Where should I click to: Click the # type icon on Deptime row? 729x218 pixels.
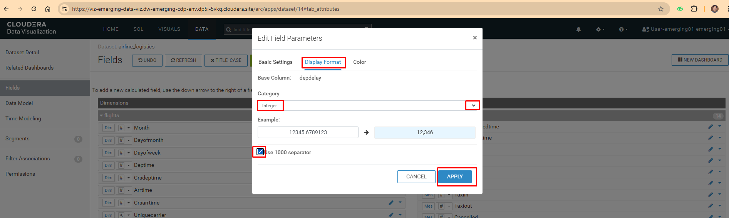tap(121, 165)
